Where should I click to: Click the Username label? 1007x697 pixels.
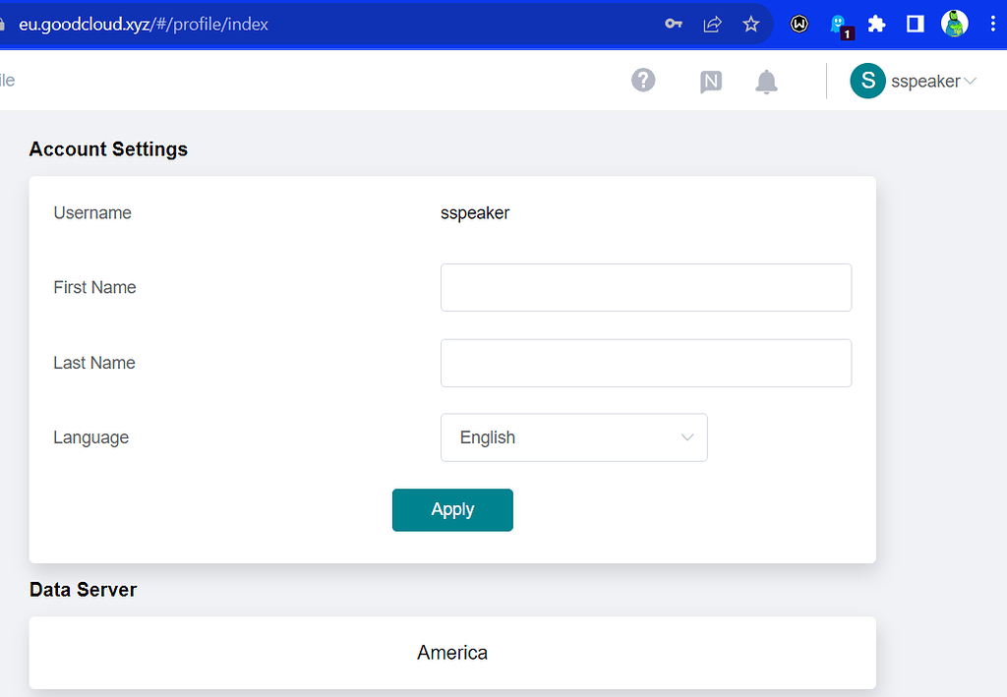pos(92,213)
